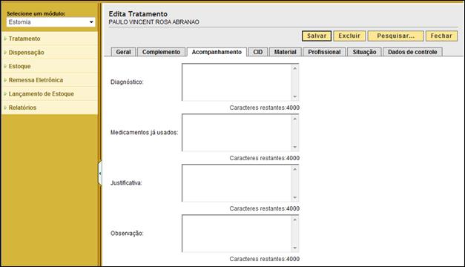465x267 pixels.
Task: Click inside the Diagnóstico text area
Action: pyautogui.click(x=237, y=82)
